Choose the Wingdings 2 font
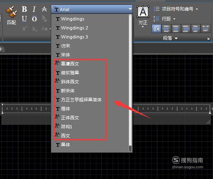This screenshot has width=213, height=179. tap(90, 28)
